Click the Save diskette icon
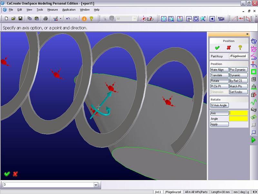 pos(20,19)
